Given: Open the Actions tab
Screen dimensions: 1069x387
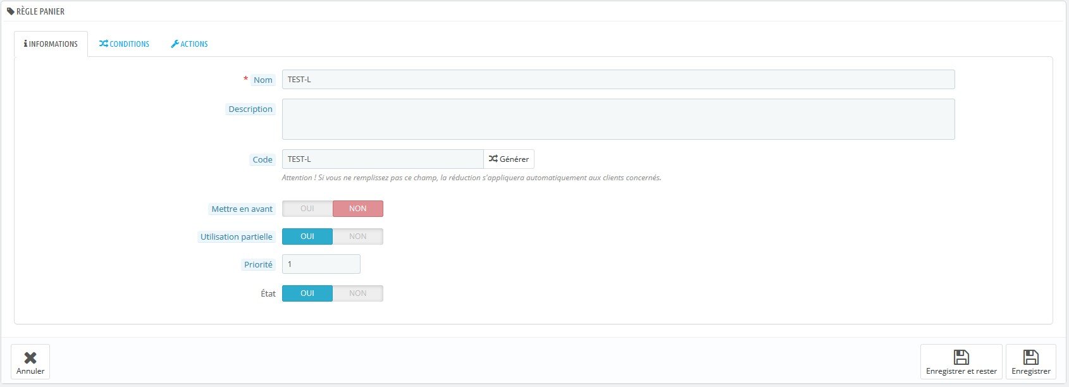Looking at the screenshot, I should click(189, 44).
